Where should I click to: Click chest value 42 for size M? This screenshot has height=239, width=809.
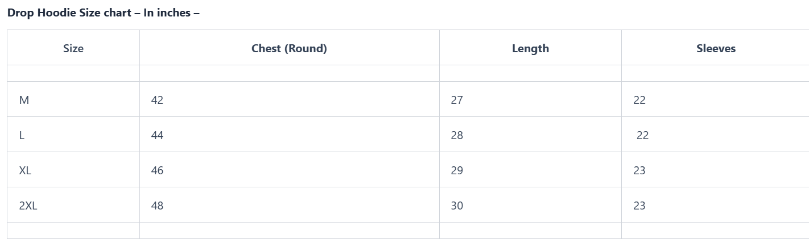tap(157, 100)
